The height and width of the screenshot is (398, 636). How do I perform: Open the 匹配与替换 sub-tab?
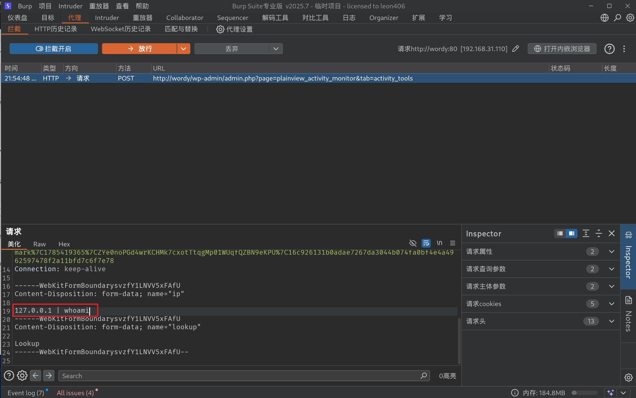coord(181,29)
